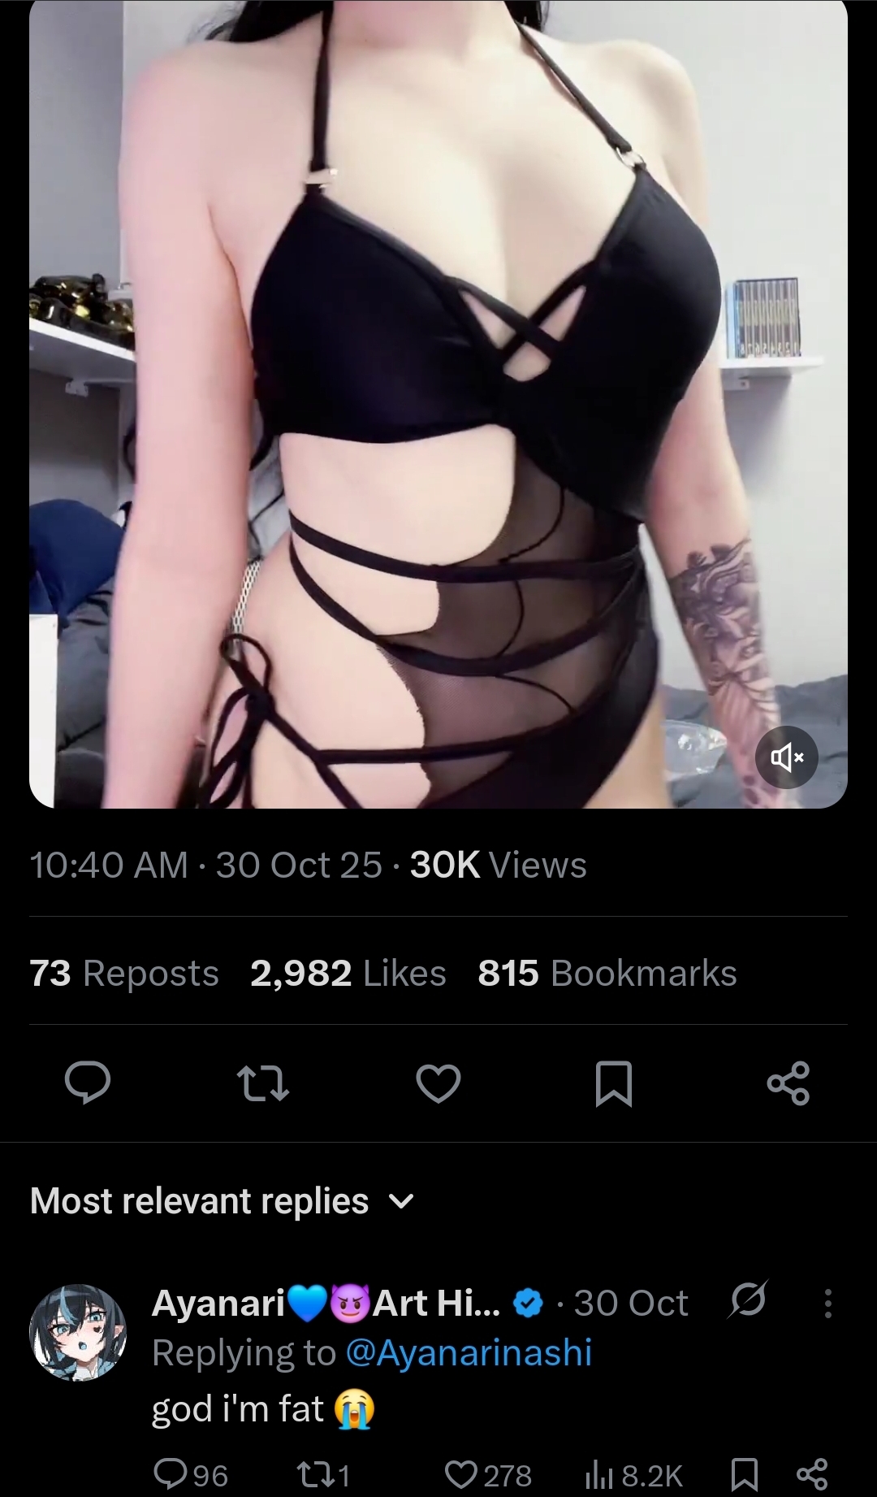Bookmark the main post

(x=614, y=1084)
